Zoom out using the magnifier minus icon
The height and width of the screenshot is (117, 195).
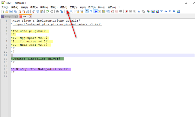(x=71, y=11)
